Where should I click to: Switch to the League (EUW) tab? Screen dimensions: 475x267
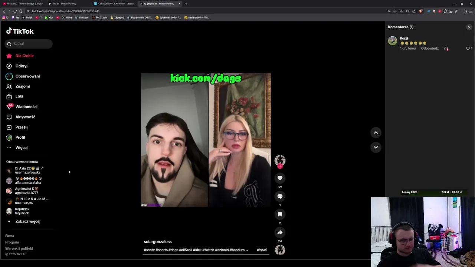114,4
